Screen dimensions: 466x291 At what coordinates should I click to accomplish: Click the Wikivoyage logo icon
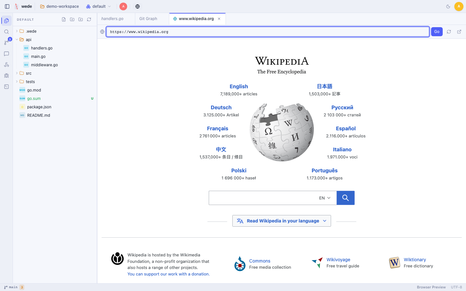pyautogui.click(x=317, y=263)
